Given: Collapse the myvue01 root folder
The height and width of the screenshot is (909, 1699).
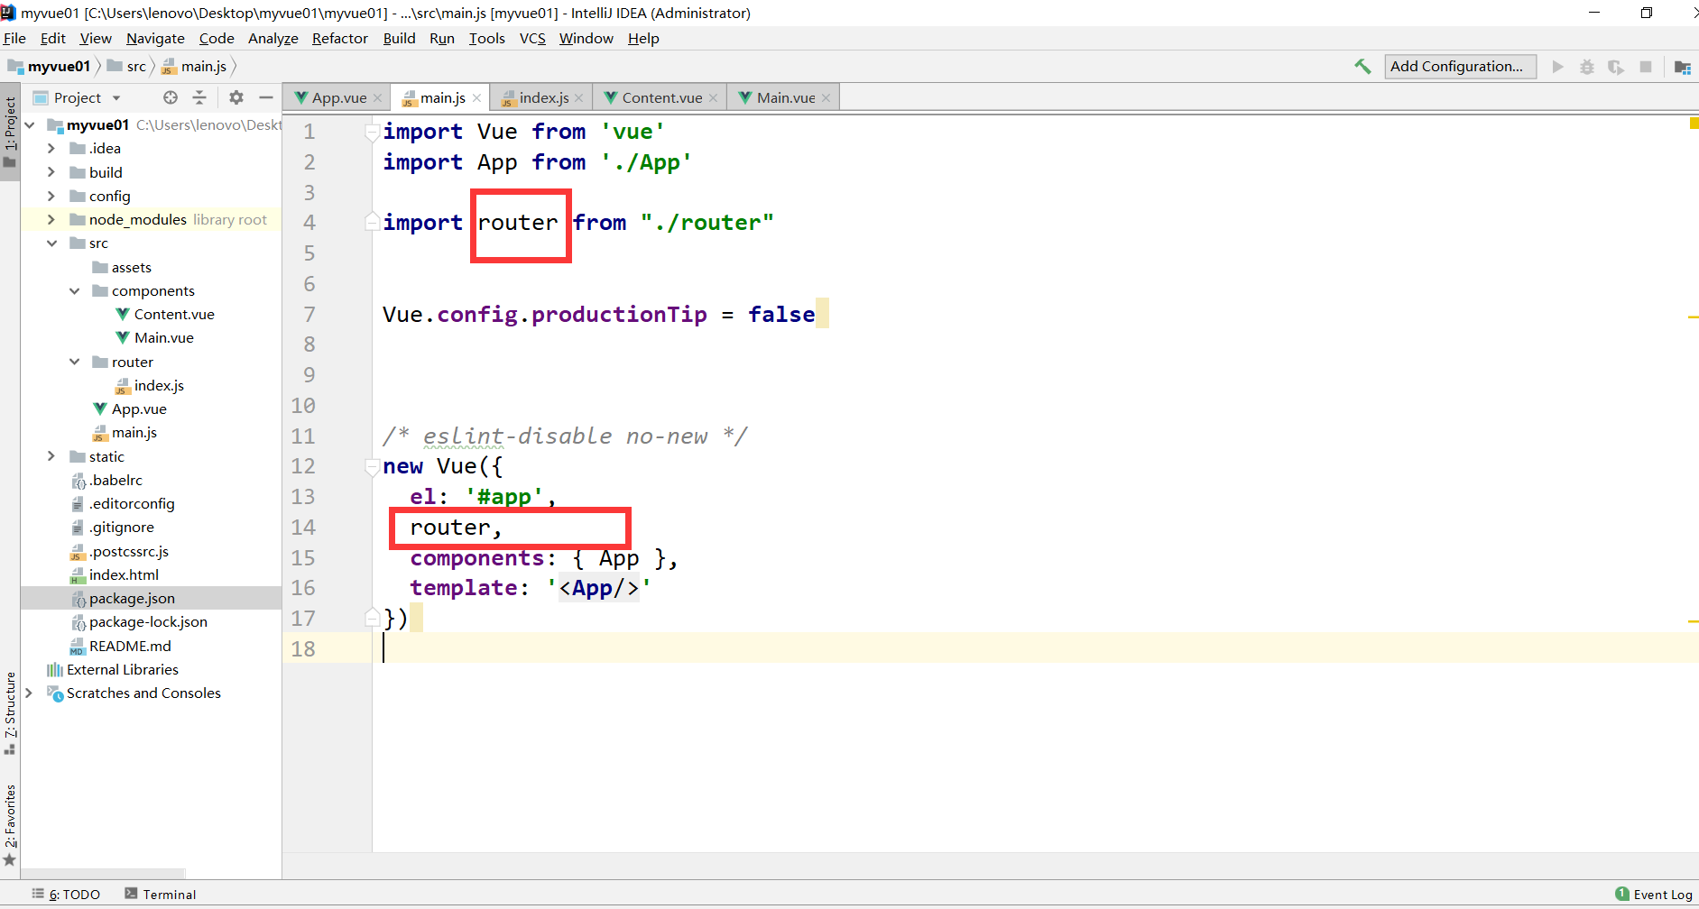Looking at the screenshot, I should pos(30,124).
